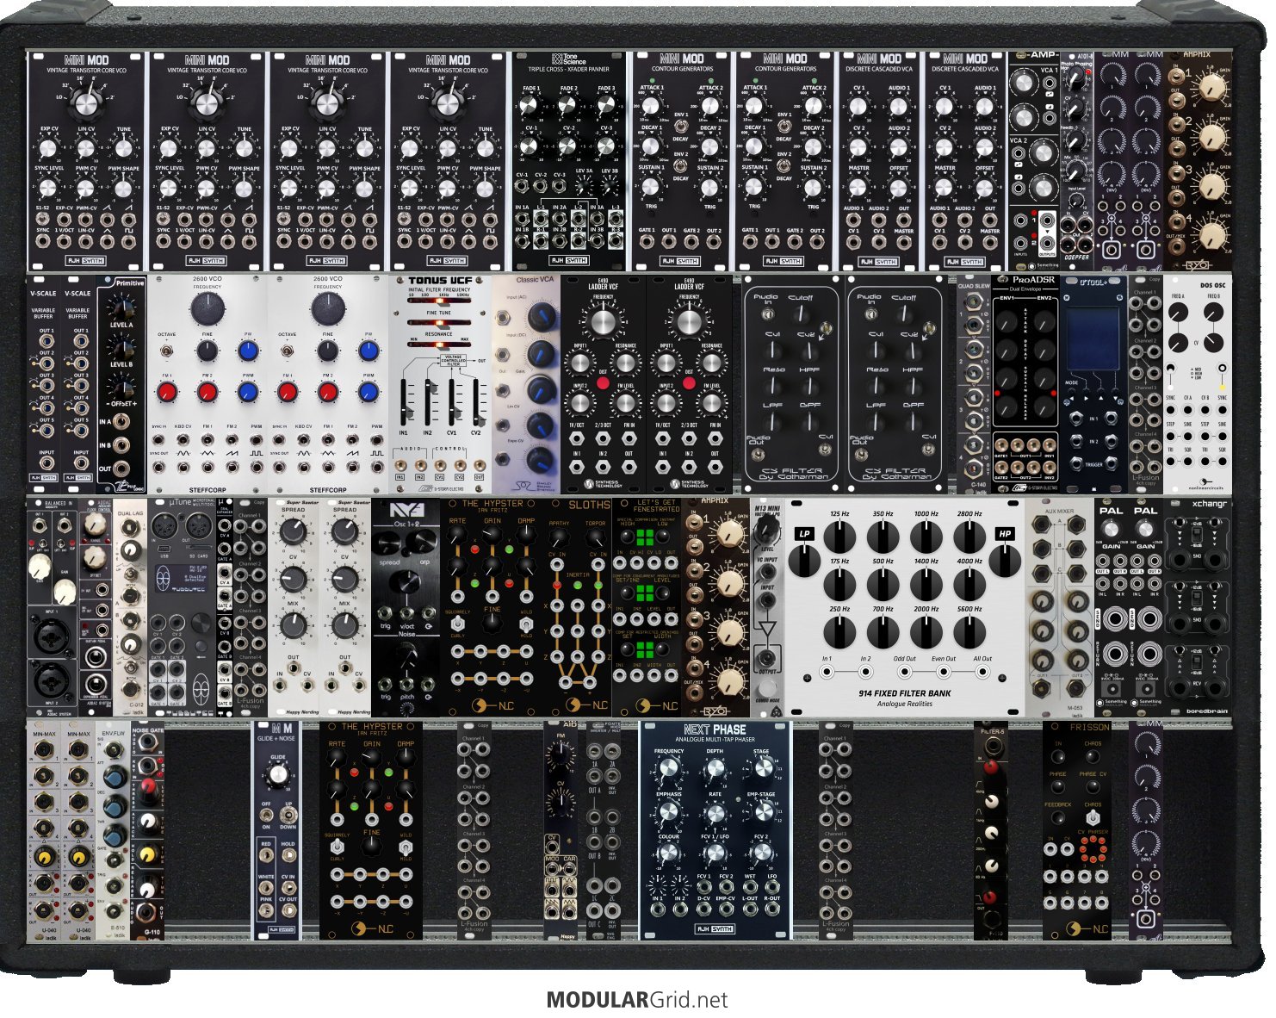Select the CV OUT jack on Glide + Noise
Viewport: 1276px width, 1018px height.
(x=288, y=911)
